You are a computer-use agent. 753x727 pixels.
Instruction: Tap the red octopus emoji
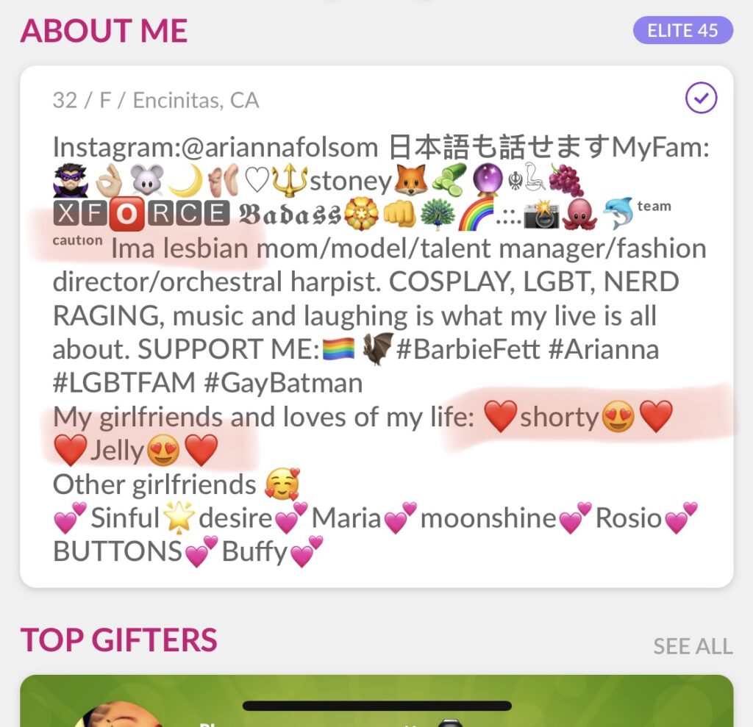[x=579, y=214]
